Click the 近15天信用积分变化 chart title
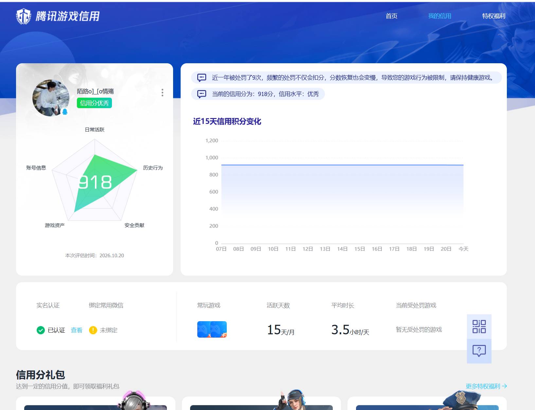Image resolution: width=535 pixels, height=410 pixels. click(x=227, y=122)
